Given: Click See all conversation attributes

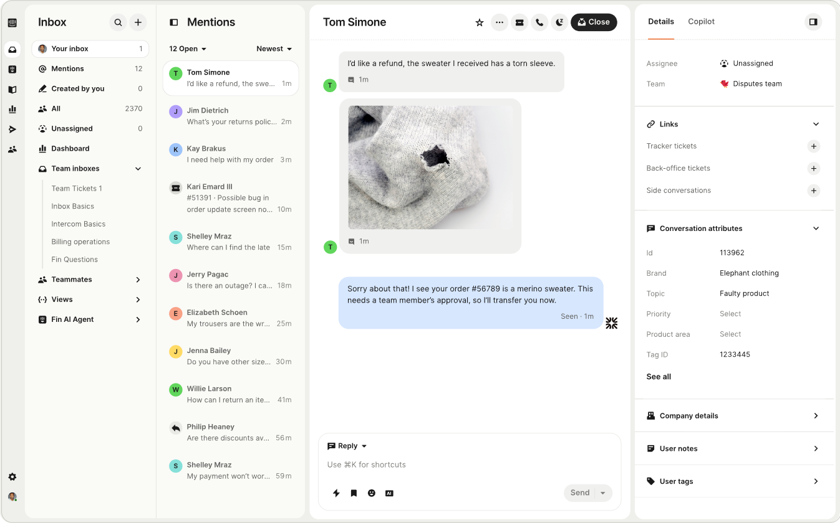Looking at the screenshot, I should tap(658, 376).
